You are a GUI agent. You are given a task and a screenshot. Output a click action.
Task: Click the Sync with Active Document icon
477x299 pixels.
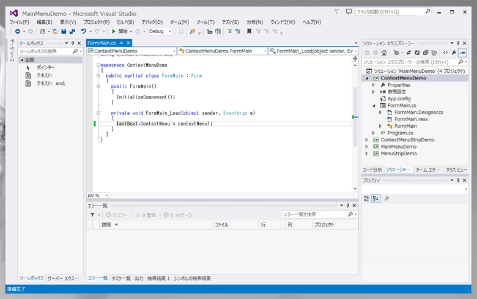409,53
